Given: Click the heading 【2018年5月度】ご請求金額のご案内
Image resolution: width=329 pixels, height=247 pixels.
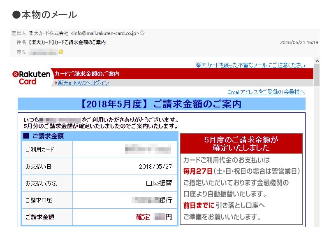Looking at the screenshot, I should click(x=161, y=104).
